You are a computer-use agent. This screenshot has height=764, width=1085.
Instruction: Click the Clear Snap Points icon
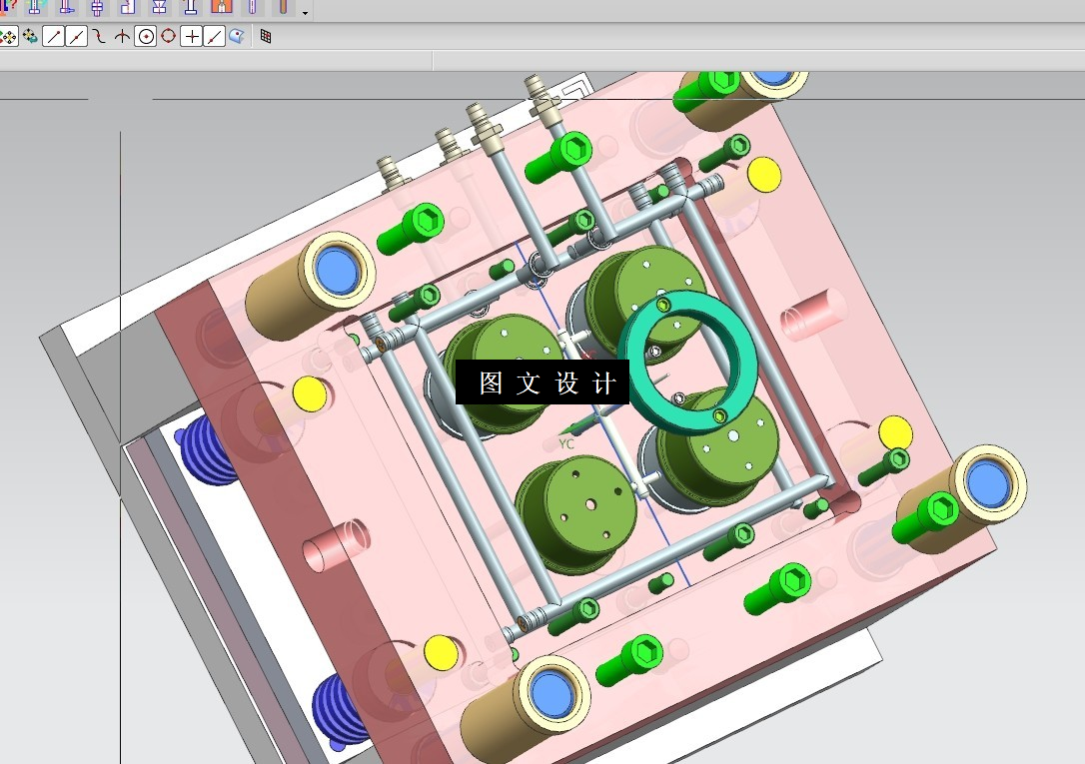click(30, 36)
